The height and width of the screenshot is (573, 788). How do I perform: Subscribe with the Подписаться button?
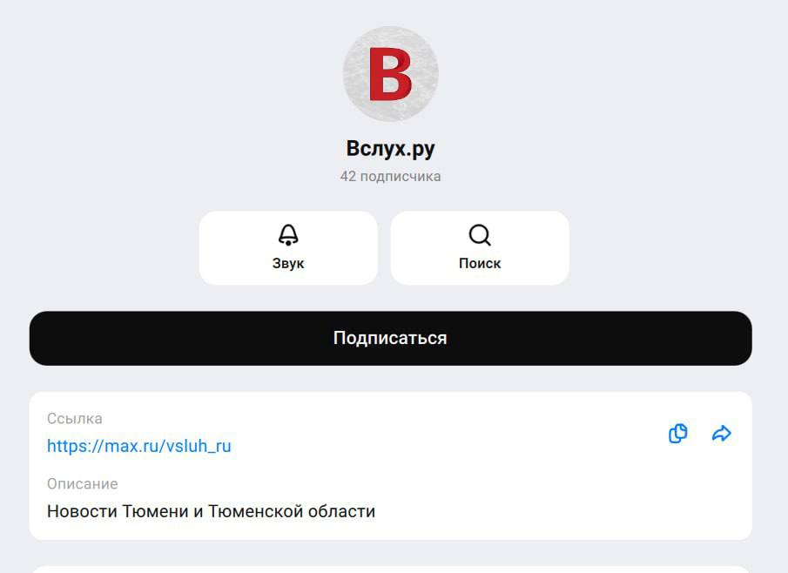[x=390, y=338]
